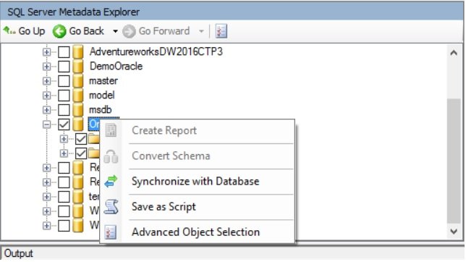The height and width of the screenshot is (262, 466).
Task: Click the Go Up arrow icon
Action: pos(9,30)
